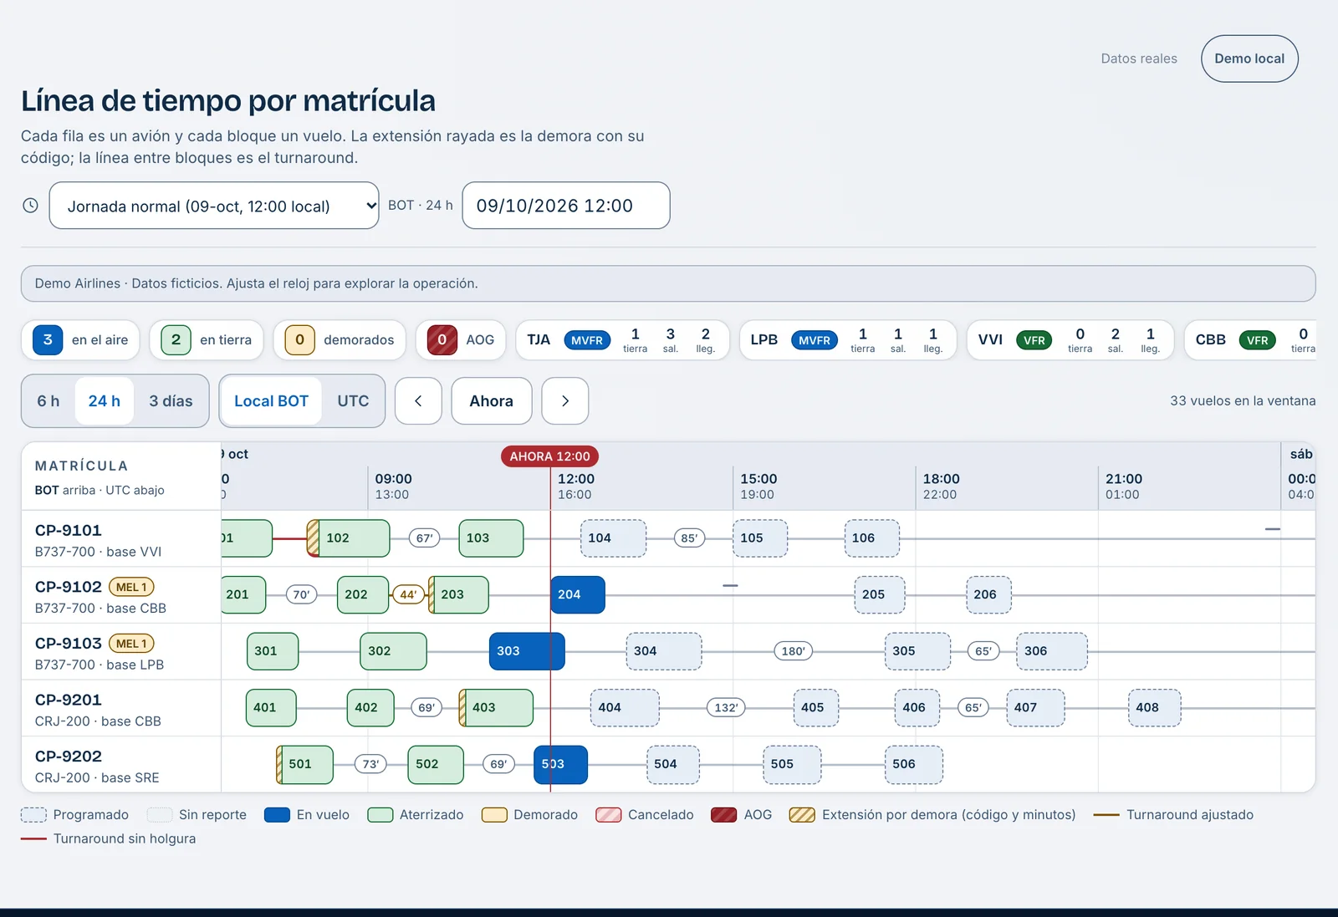Open scheduled flight block 404
1338x917 pixels.
625,708
